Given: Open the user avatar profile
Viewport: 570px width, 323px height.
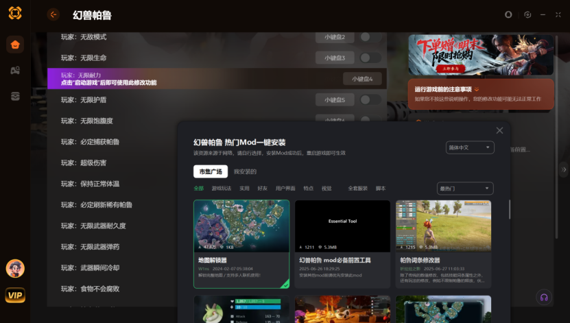Looking at the screenshot, I should point(15,268).
